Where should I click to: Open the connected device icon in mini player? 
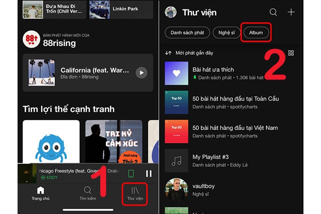(x=131, y=173)
